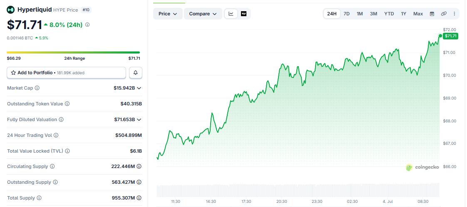This screenshot has width=467, height=207.
Task: Show info for 24 Hour Trading Vol
Action: pyautogui.click(x=56, y=135)
